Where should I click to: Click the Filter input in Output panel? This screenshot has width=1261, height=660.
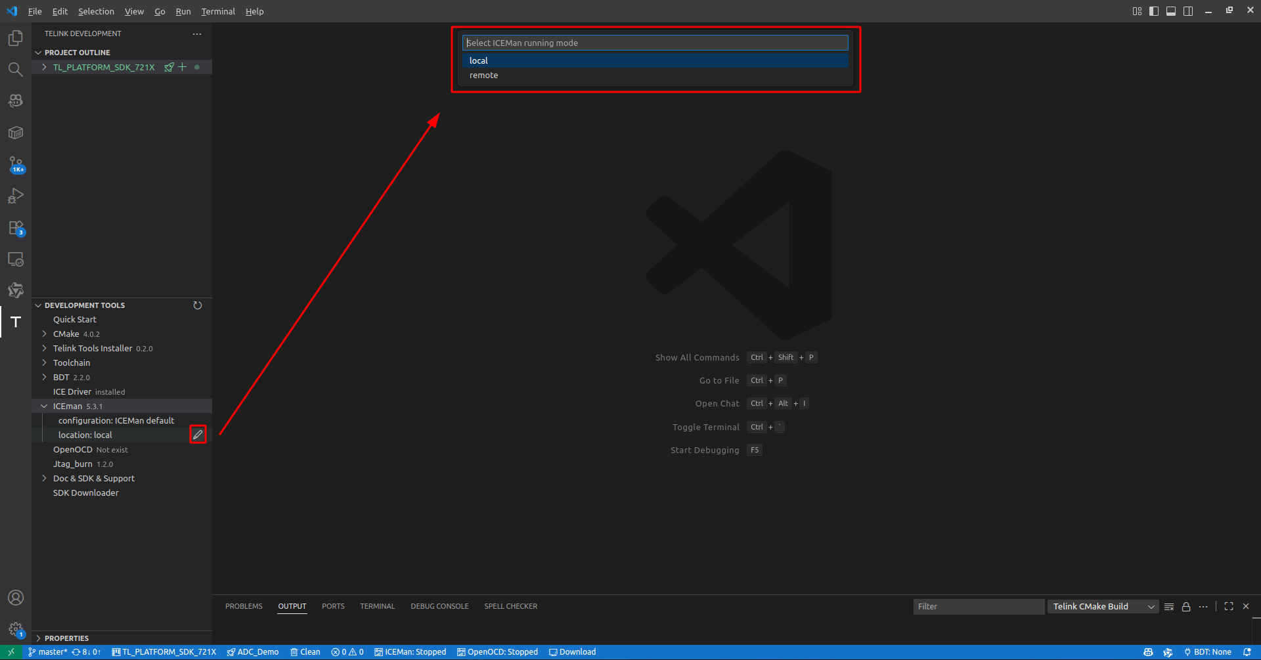978,607
